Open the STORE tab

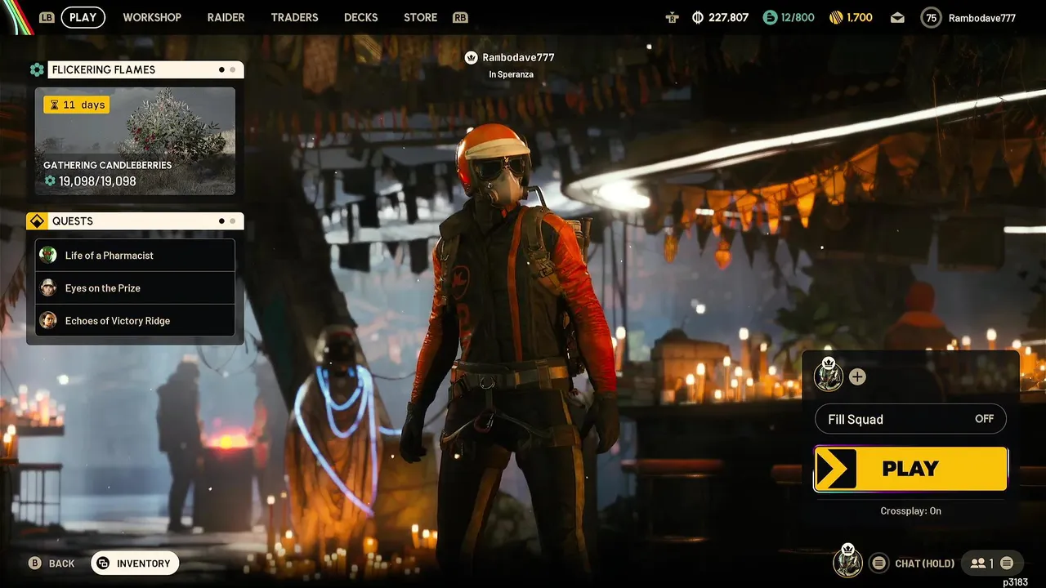tap(420, 17)
